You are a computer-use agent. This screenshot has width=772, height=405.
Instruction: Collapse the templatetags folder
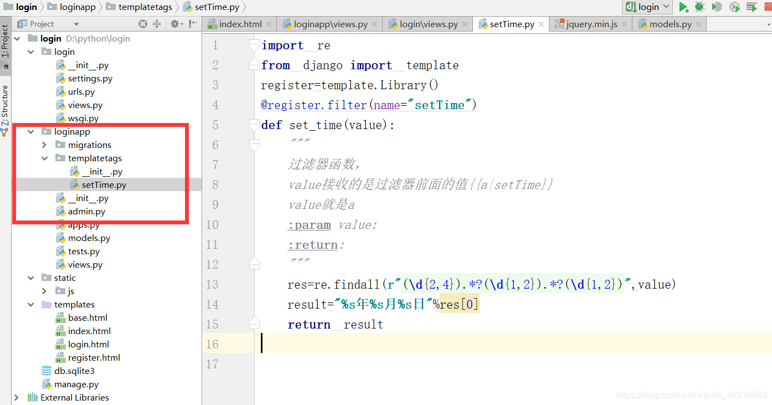(x=44, y=158)
